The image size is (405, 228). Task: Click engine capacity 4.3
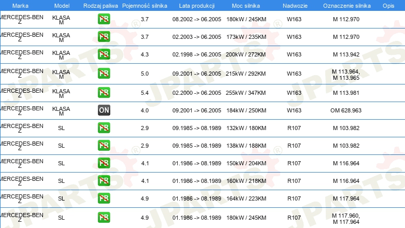click(x=144, y=54)
